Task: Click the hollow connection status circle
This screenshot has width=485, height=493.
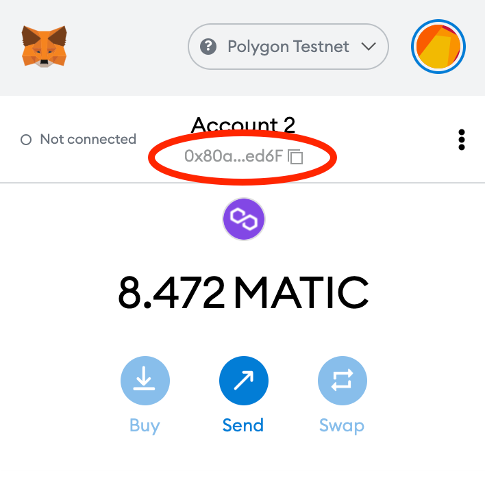Action: point(27,140)
